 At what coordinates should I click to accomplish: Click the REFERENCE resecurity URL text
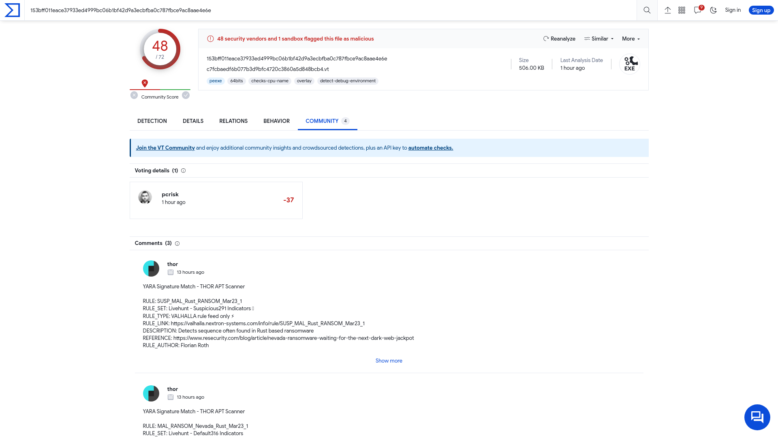coord(294,338)
